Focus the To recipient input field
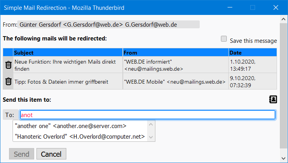Screen dimensions: 288x163 coord(148,115)
